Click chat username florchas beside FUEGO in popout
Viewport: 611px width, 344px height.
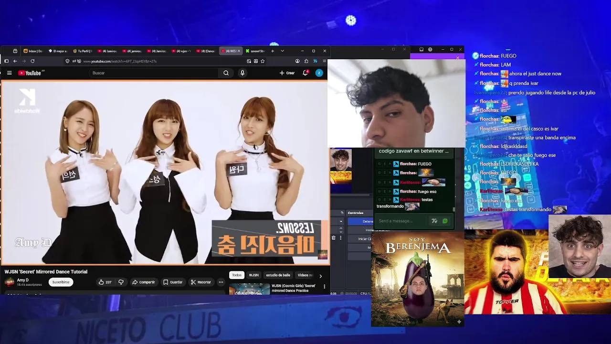408,164
